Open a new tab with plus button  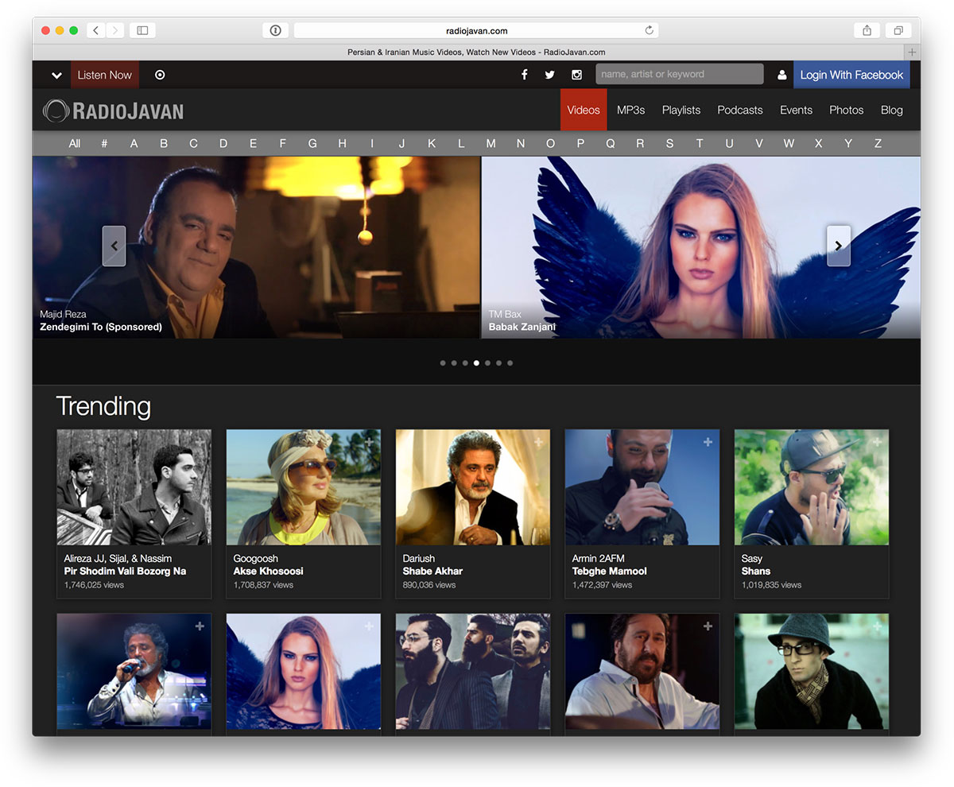(912, 52)
